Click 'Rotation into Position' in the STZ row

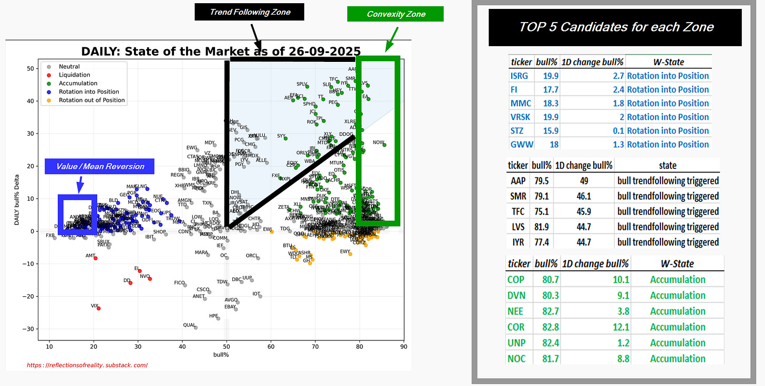[x=668, y=131]
